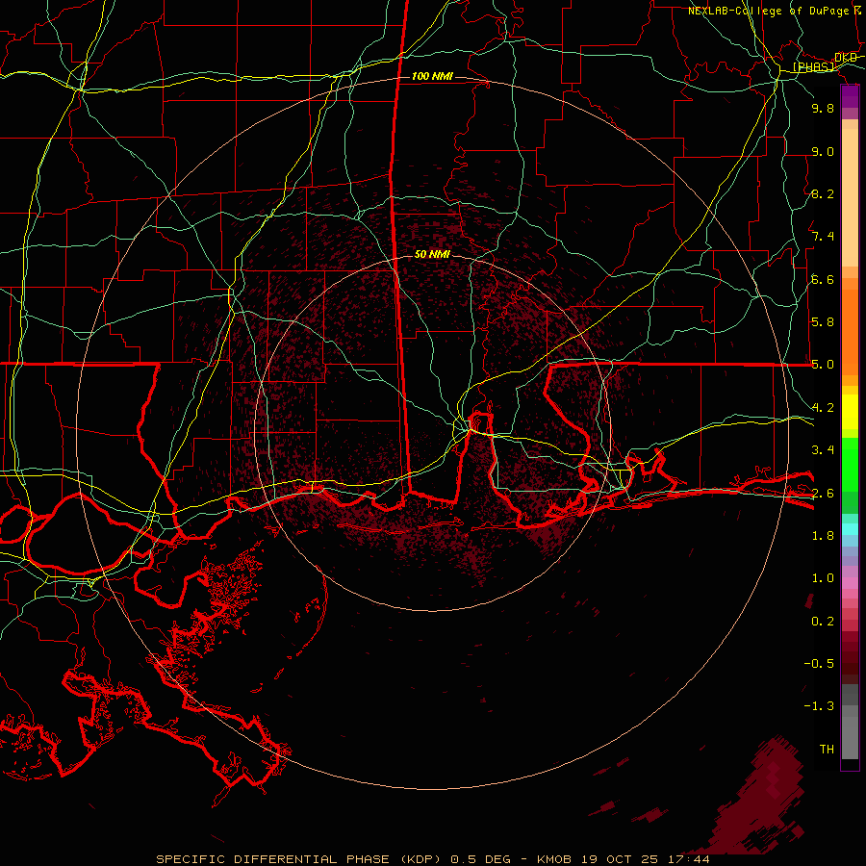Image resolution: width=866 pixels, height=866 pixels.
Task: Click "SPECIFIC DIFFERENTIAL PHASE (KDP)" in the bottom caption
Action: point(300,859)
